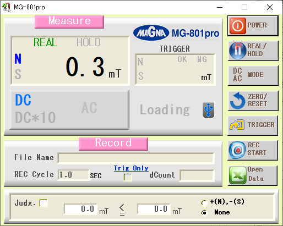Select the None radio option

point(204,213)
